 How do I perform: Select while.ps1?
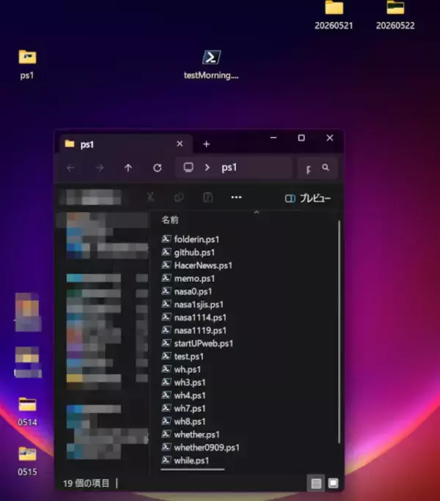click(186, 461)
